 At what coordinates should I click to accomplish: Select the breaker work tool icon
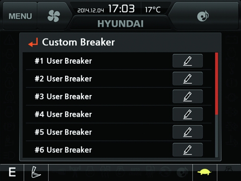[36, 172]
